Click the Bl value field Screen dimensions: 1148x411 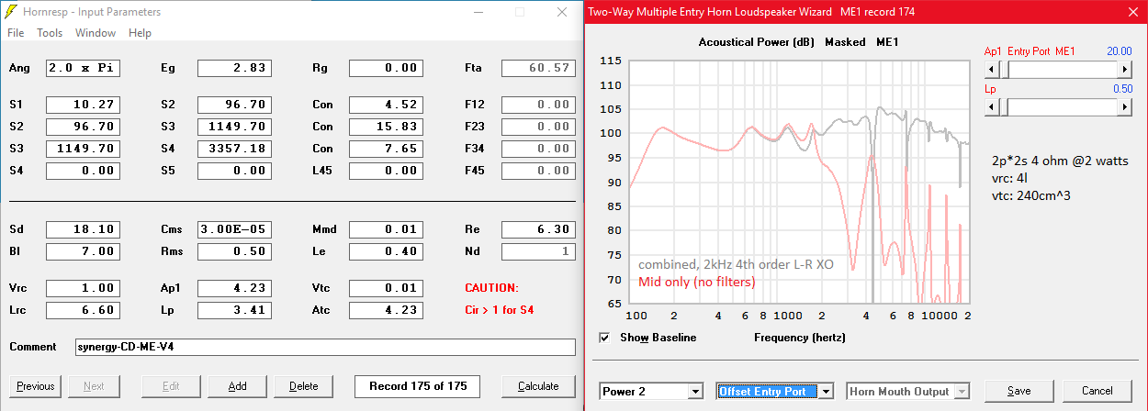tap(83, 251)
